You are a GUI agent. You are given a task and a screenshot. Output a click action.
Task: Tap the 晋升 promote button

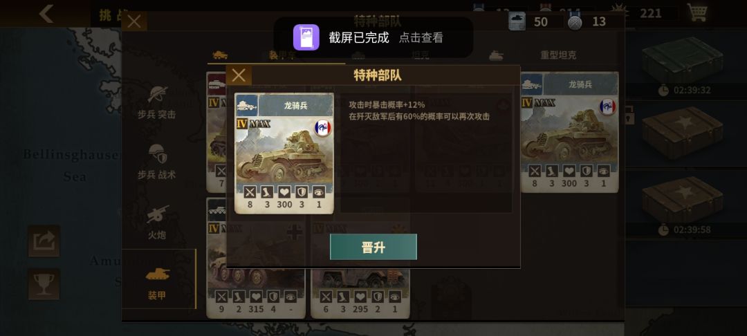coord(373,247)
